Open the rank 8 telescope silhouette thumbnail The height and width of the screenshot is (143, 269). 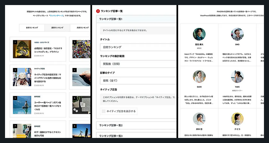81,131
